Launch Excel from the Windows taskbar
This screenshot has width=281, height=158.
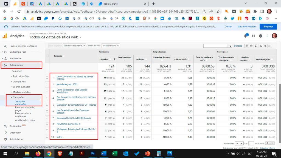(115, 154)
